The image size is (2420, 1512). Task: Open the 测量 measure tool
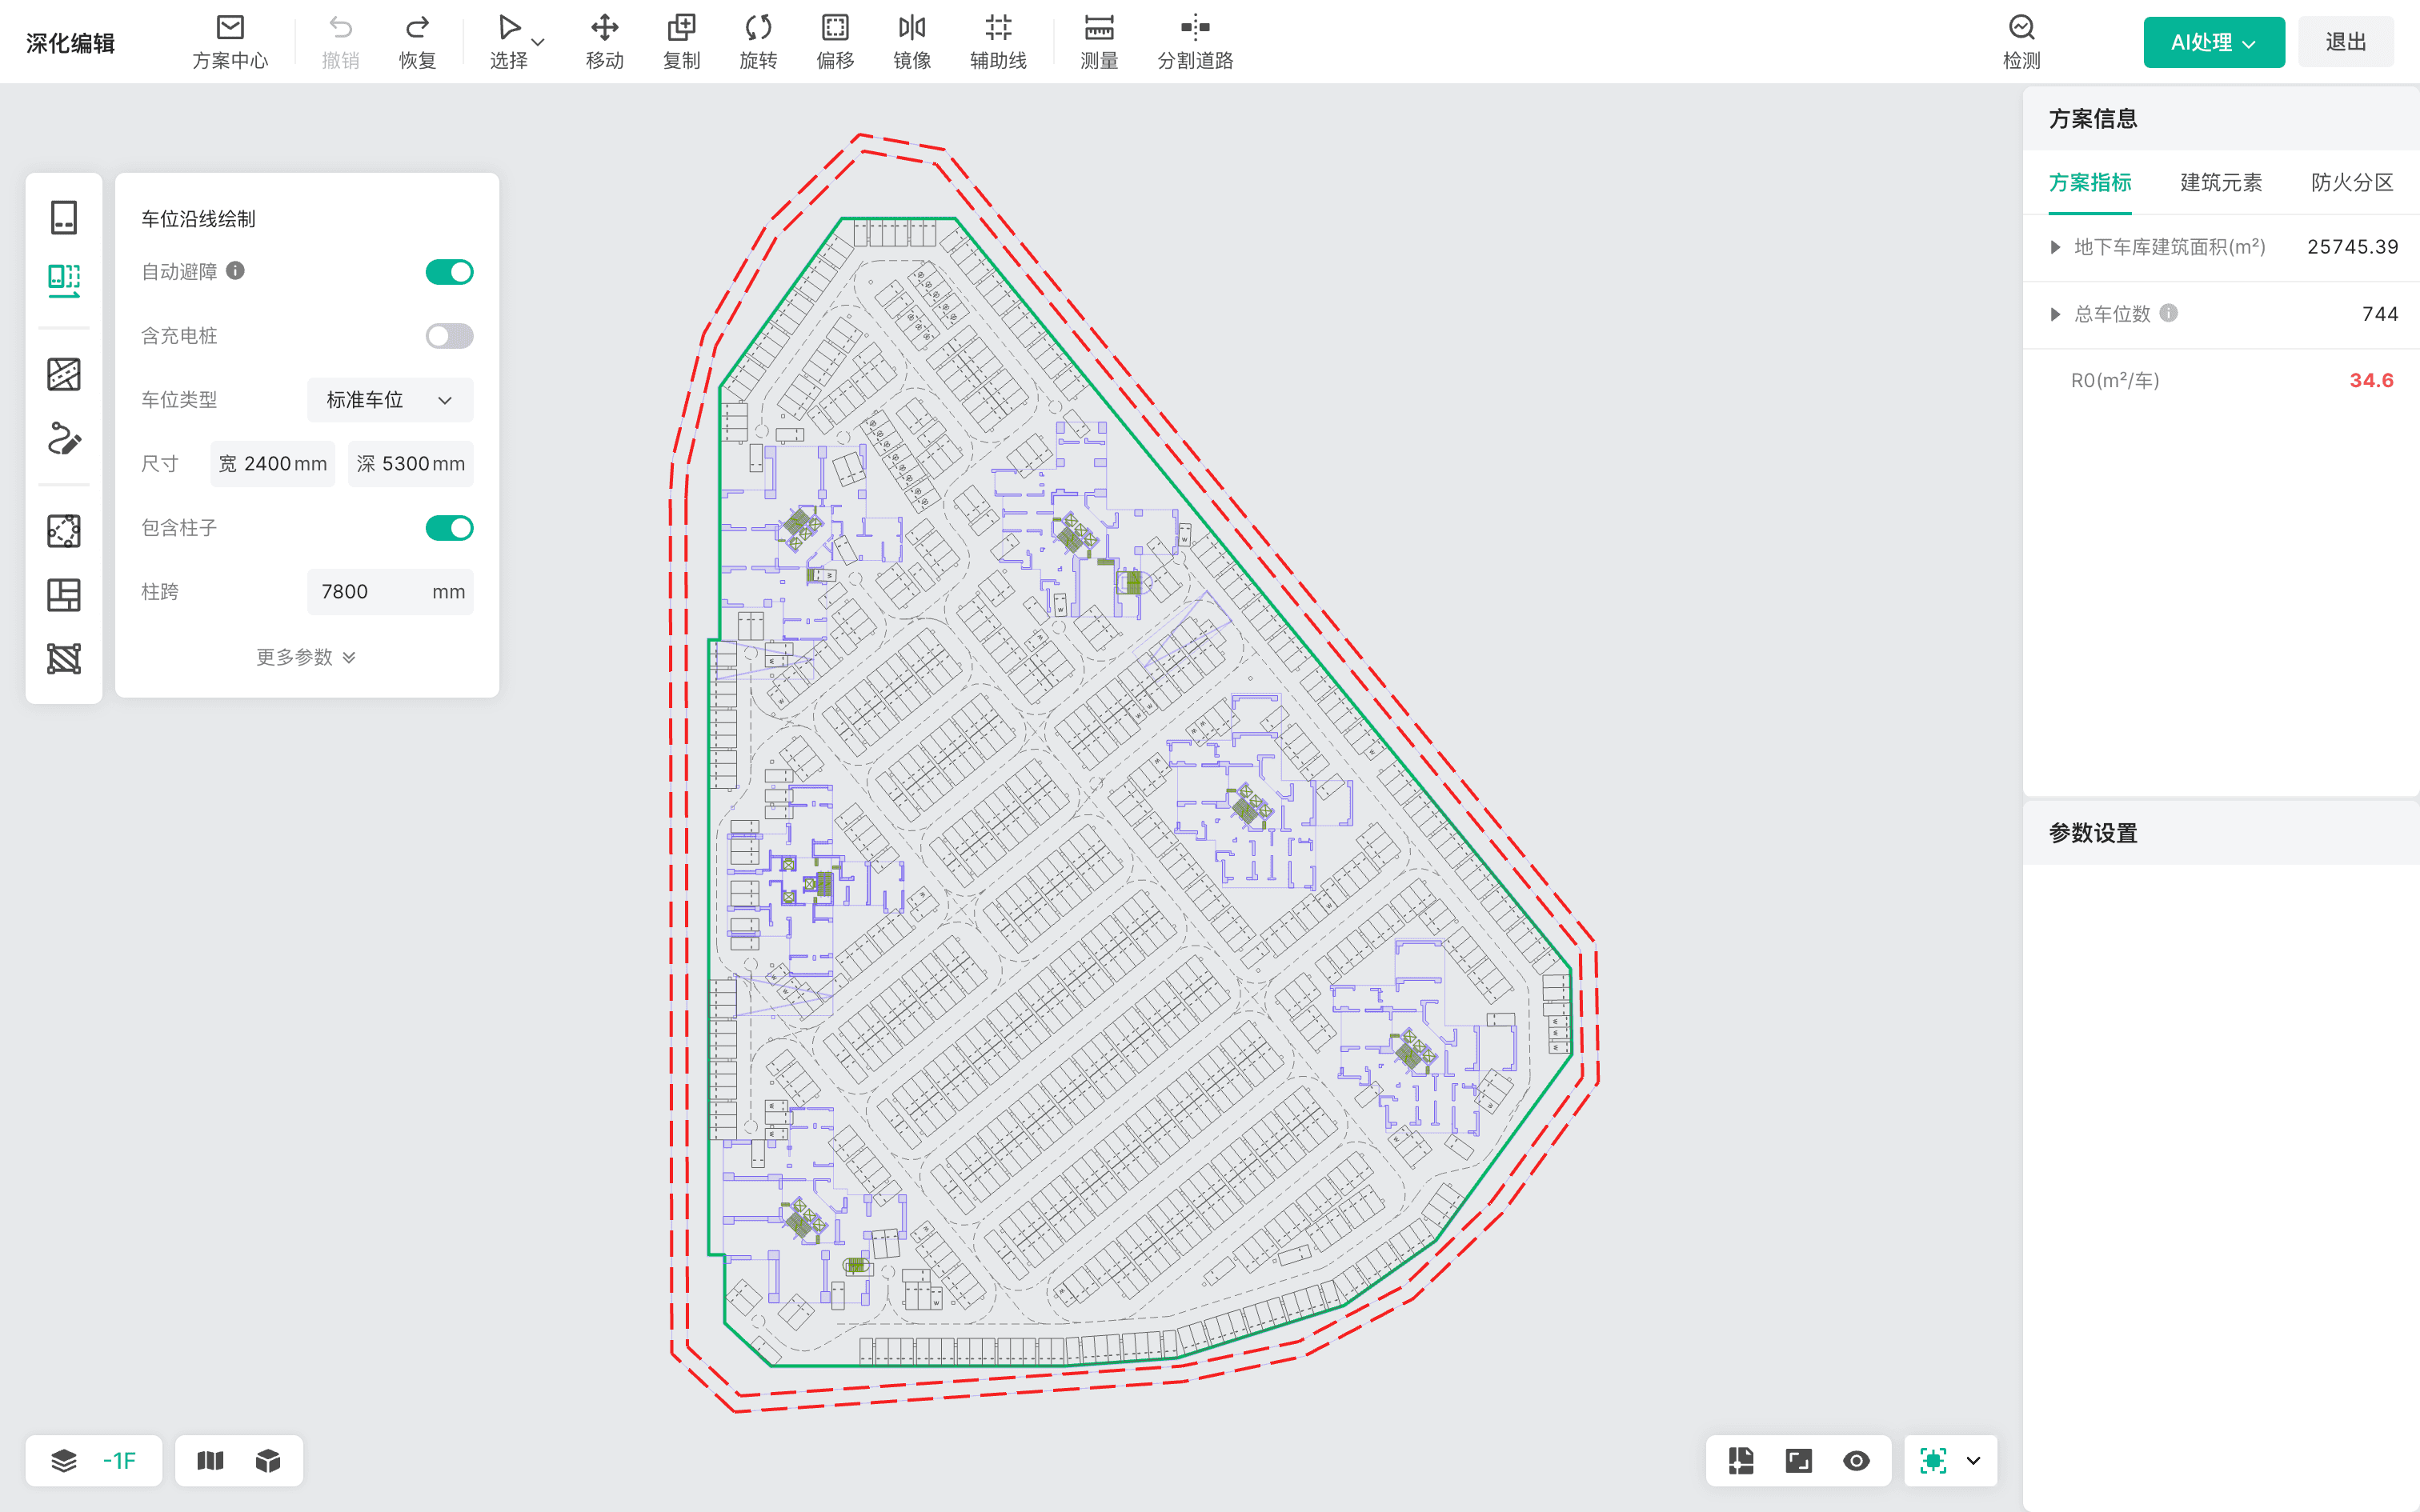1098,41
